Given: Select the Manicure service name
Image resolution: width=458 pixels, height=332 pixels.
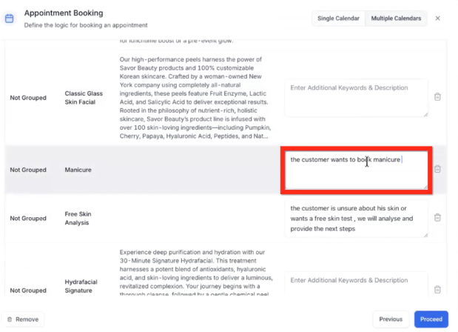Looking at the screenshot, I should tap(78, 170).
